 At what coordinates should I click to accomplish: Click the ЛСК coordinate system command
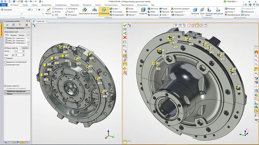click(x=55, y=15)
